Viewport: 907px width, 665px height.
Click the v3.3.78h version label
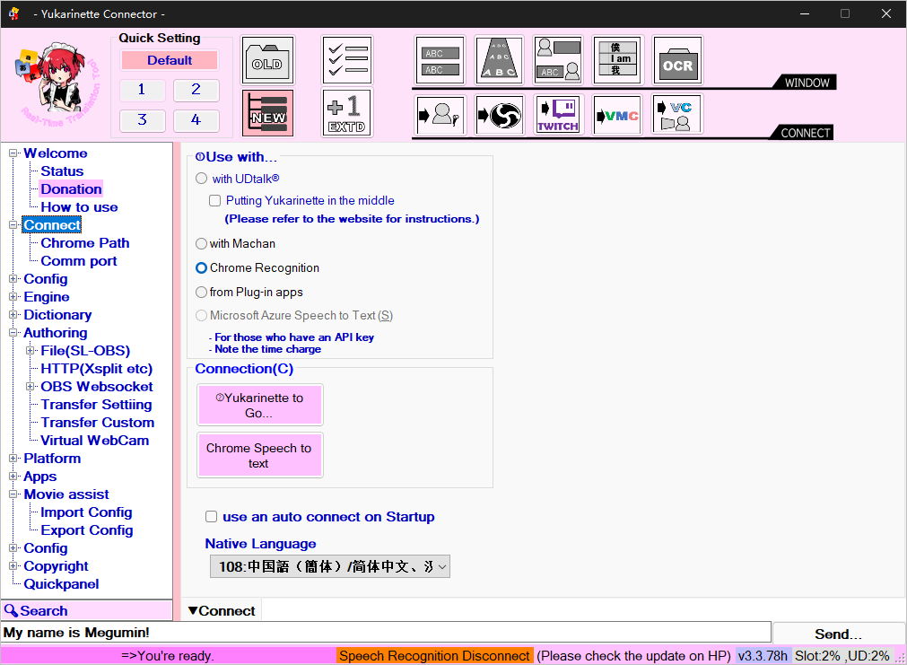(763, 656)
